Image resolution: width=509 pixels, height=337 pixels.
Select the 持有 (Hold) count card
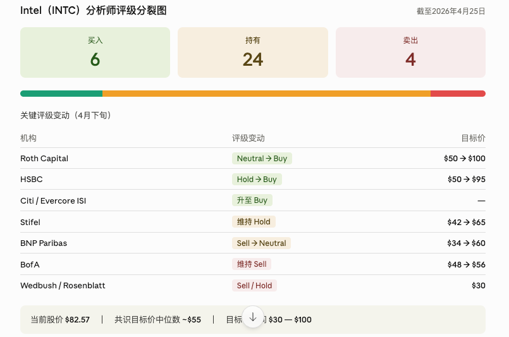[x=253, y=52]
